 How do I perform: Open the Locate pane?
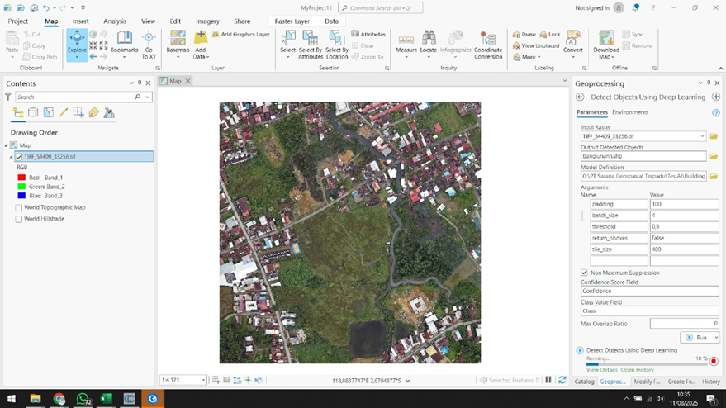tap(429, 45)
